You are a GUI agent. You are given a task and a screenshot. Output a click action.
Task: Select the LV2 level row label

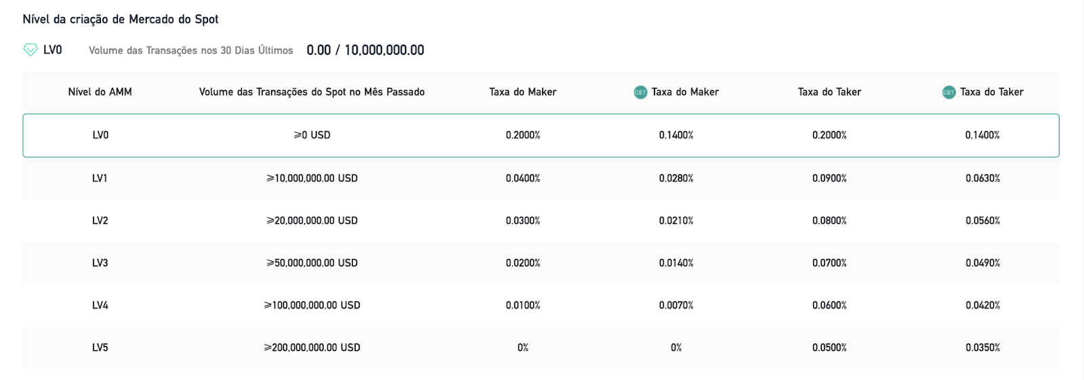[100, 220]
